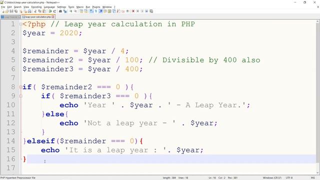Undo the last edit via the toolbar
The image size is (320, 180).
(x=50, y=11)
